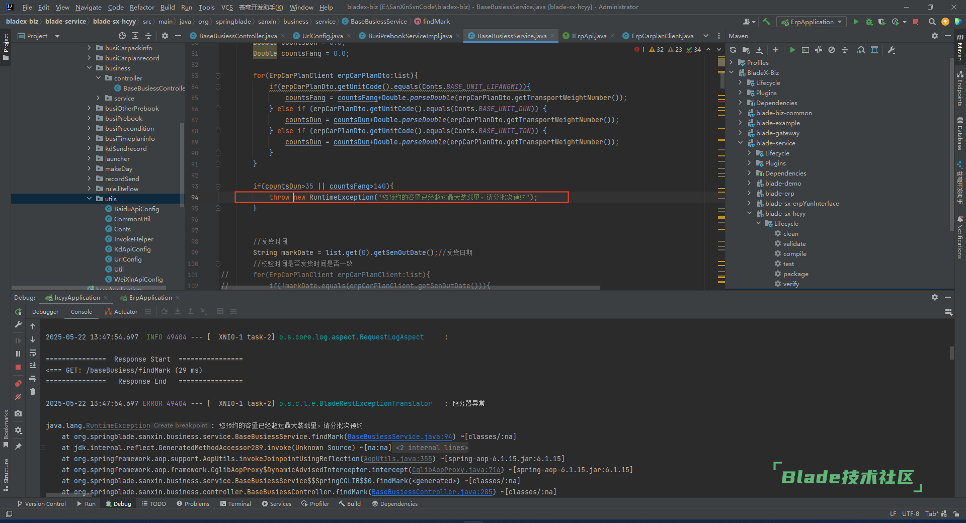This screenshot has width=966, height=523.
Task: Expand blade-erp Maven module
Action: (750, 193)
